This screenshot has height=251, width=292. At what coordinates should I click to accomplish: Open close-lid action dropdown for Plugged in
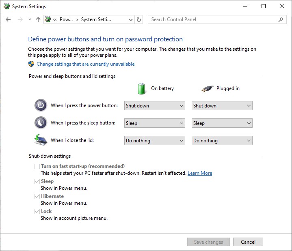click(222, 141)
